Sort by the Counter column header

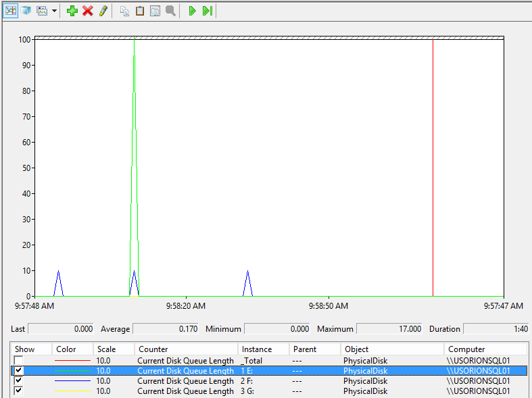(186, 349)
